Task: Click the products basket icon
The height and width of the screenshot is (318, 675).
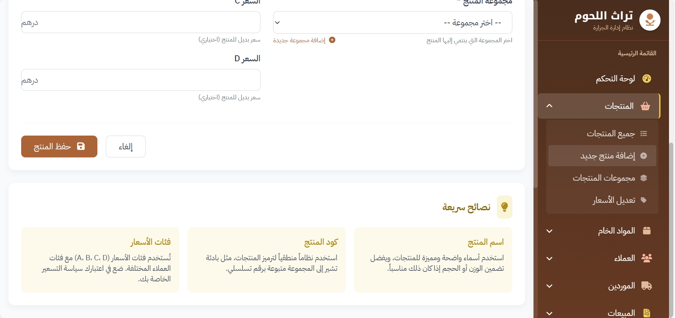Action: pyautogui.click(x=645, y=106)
